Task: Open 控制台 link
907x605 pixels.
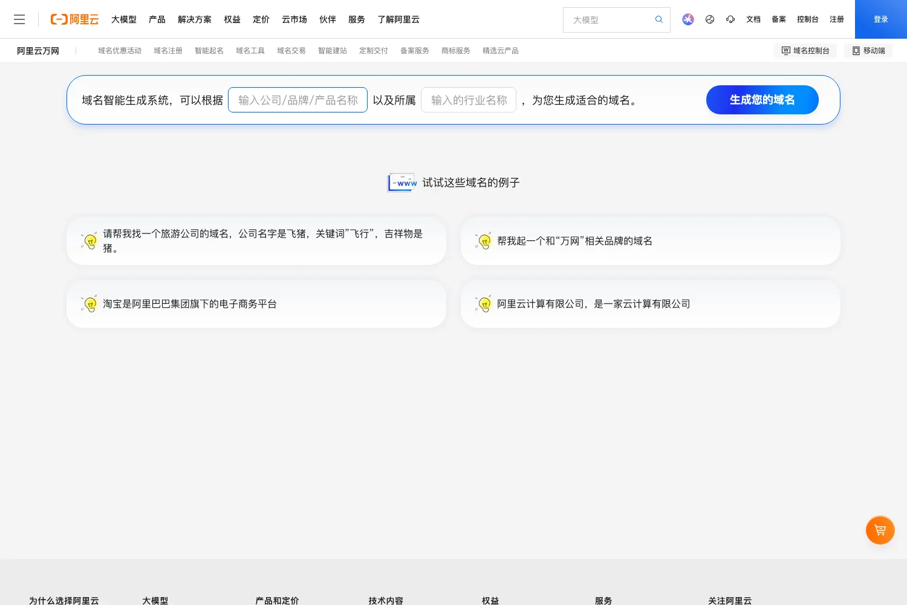Action: (x=808, y=19)
